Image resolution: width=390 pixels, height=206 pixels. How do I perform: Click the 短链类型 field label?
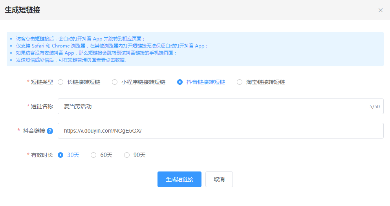(42, 82)
